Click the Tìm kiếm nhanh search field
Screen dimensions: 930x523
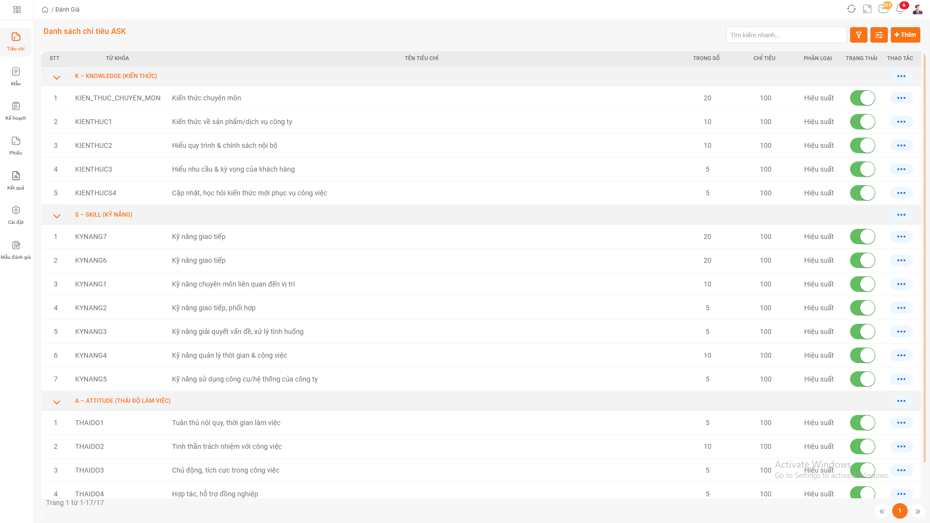point(785,35)
